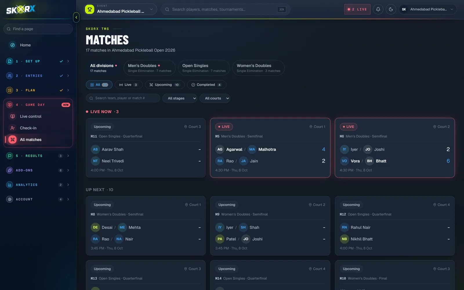The image size is (464, 290).
Task: Expand the Plan section chevron
Action: 68,90
